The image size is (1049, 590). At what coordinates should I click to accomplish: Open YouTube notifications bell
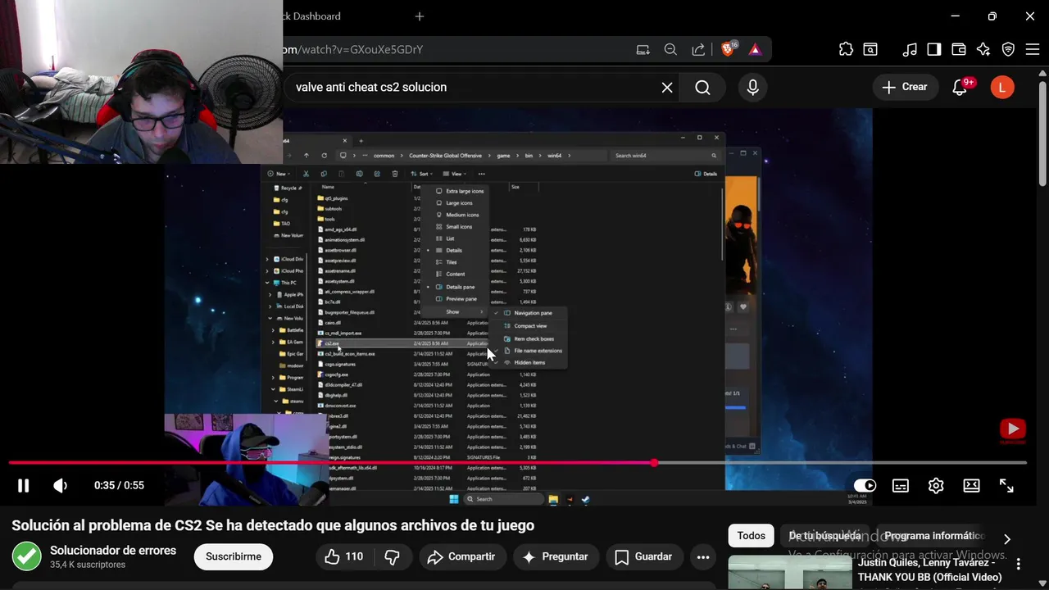pyautogui.click(x=960, y=88)
